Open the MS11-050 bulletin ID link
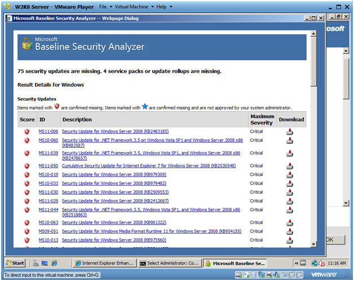This screenshot has height=281, width=354. (48, 166)
